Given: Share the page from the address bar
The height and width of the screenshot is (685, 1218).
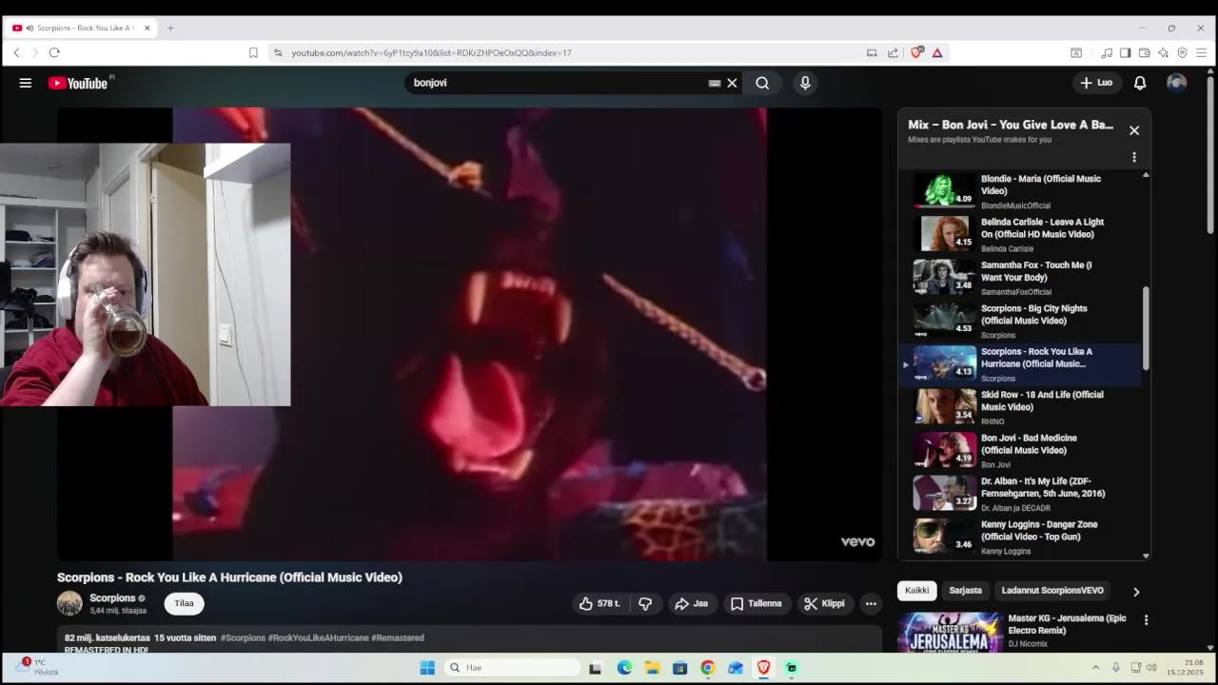Looking at the screenshot, I should [893, 52].
